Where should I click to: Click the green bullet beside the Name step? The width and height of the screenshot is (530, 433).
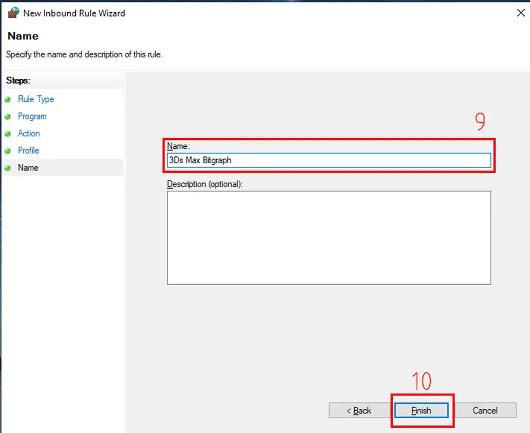[x=8, y=168]
